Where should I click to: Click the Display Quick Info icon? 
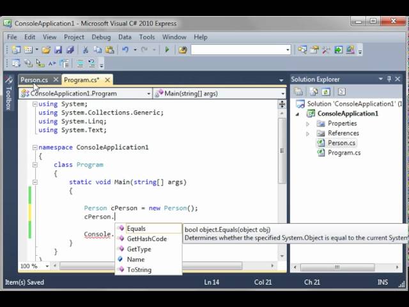[40, 63]
